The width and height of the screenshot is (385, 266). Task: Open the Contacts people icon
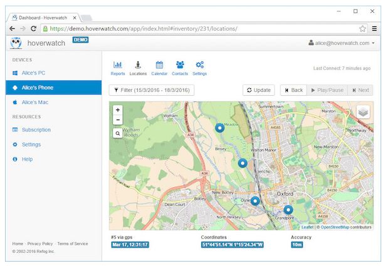(180, 64)
